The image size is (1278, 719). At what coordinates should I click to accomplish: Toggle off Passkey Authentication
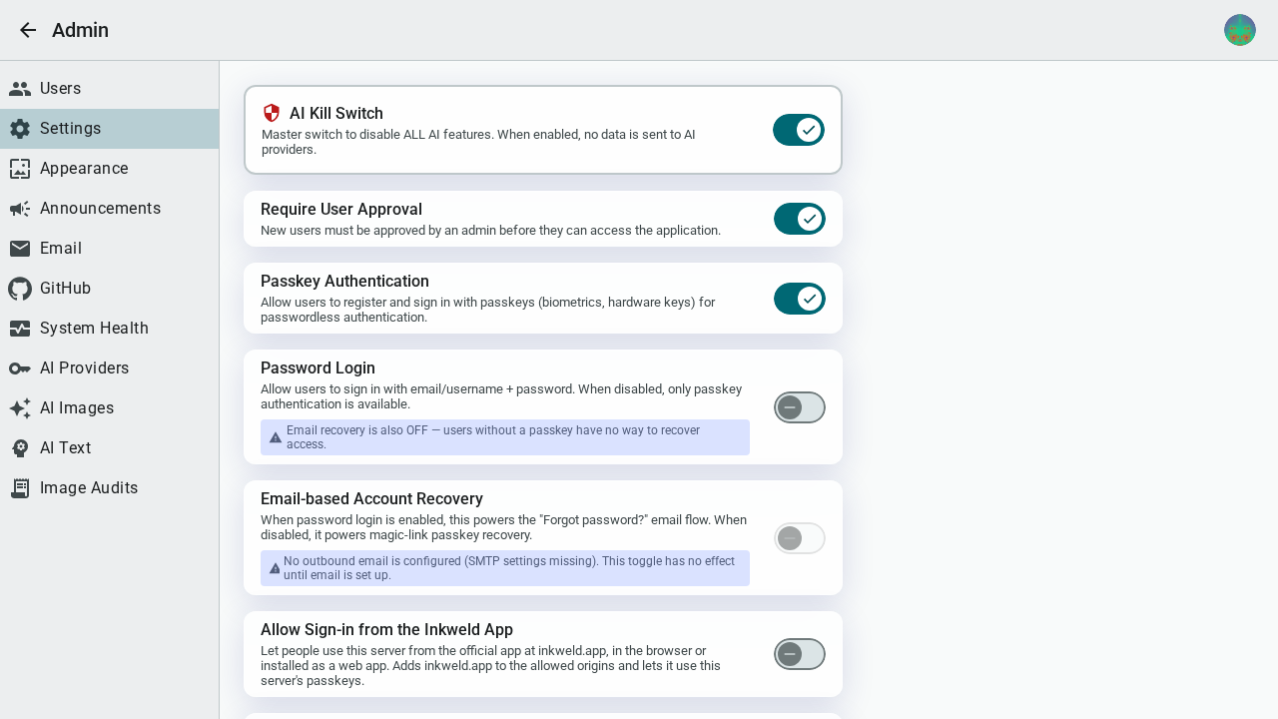(x=800, y=299)
